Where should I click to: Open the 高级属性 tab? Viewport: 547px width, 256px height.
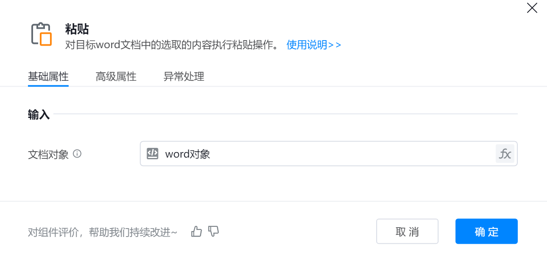(x=116, y=76)
